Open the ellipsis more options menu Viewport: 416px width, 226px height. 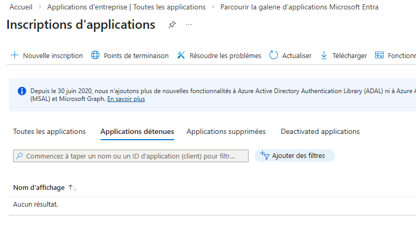pos(189,25)
